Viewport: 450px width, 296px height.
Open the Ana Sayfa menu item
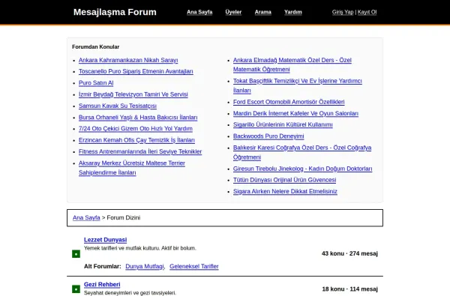199,12
